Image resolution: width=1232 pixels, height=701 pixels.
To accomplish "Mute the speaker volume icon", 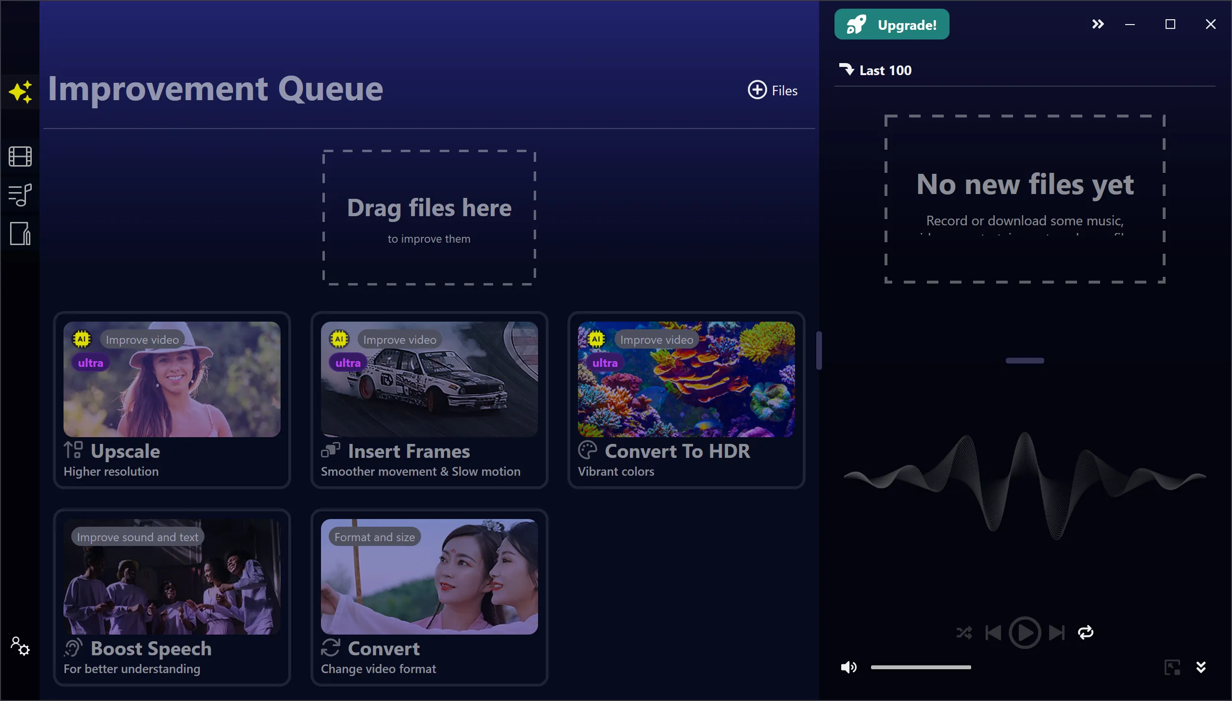I will [x=848, y=667].
